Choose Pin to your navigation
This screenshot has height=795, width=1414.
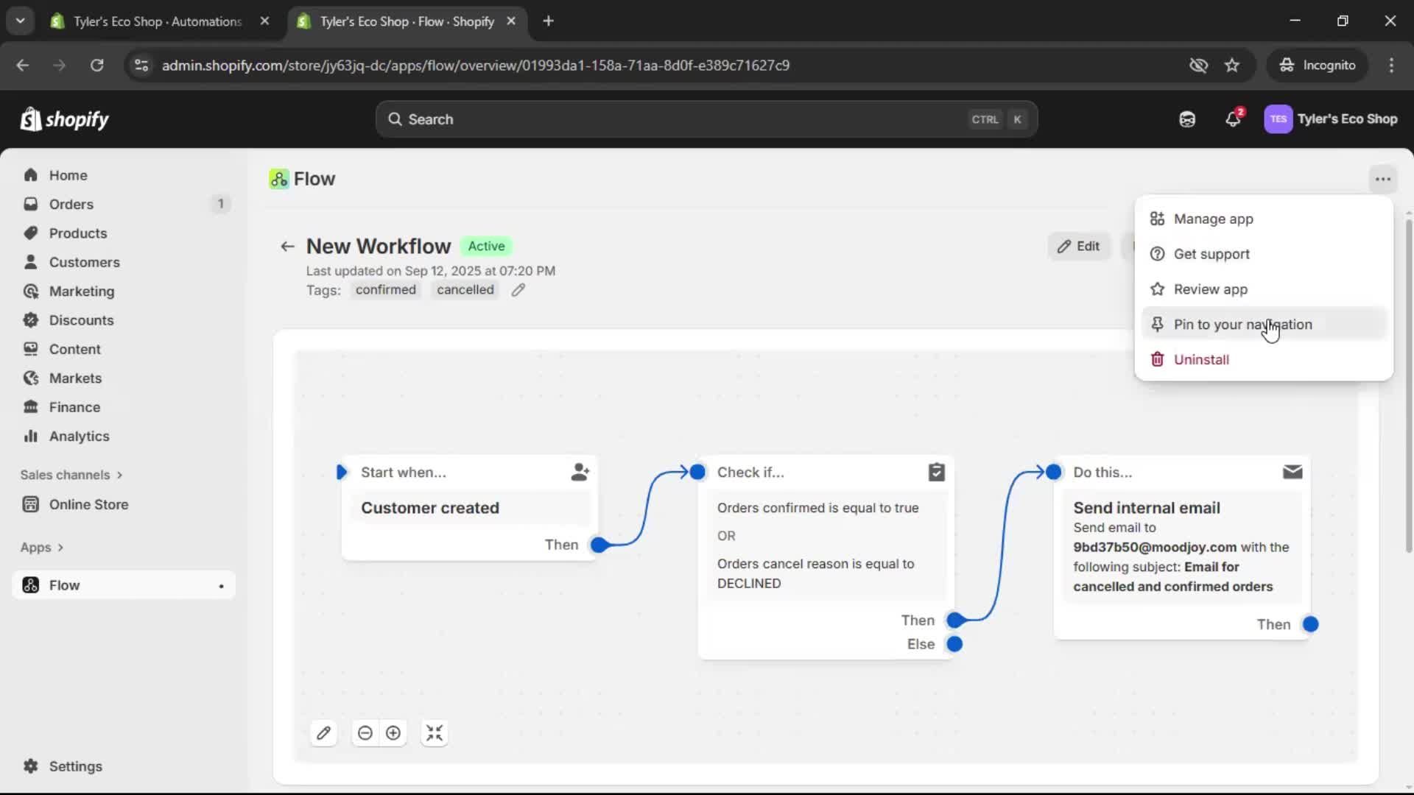(x=1264, y=325)
